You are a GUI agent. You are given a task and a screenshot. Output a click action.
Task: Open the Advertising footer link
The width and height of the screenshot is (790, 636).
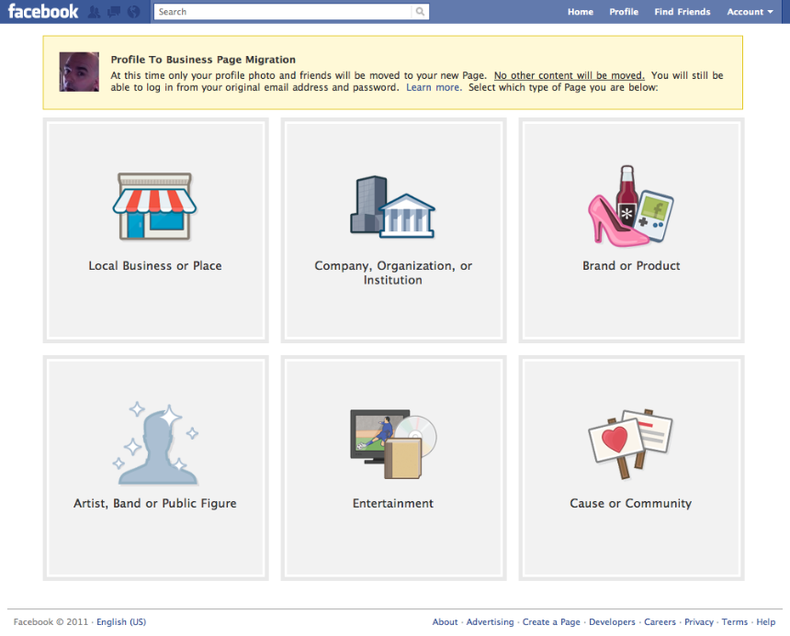click(490, 622)
